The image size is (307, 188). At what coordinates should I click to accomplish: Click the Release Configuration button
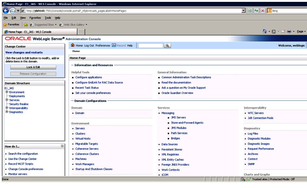33,74
